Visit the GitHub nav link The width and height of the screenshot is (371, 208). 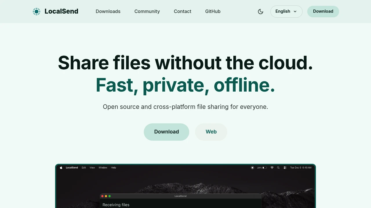213,12
